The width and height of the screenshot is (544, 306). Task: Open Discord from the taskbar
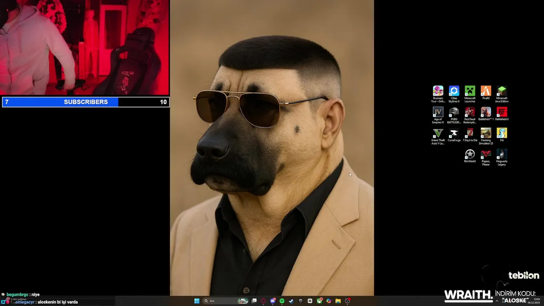coord(273,301)
